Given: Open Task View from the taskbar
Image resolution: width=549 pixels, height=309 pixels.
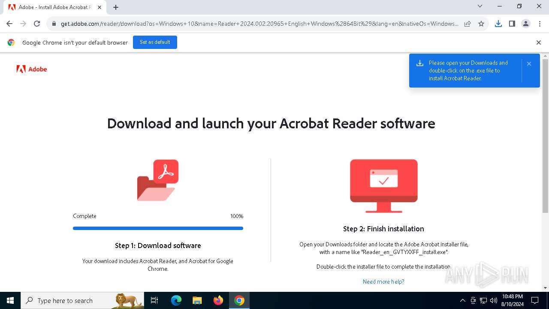Looking at the screenshot, I should pos(154,300).
